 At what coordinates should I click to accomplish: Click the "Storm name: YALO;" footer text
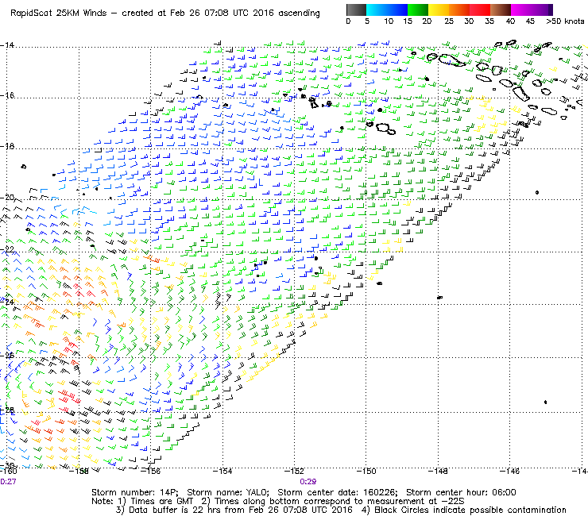tap(228, 492)
